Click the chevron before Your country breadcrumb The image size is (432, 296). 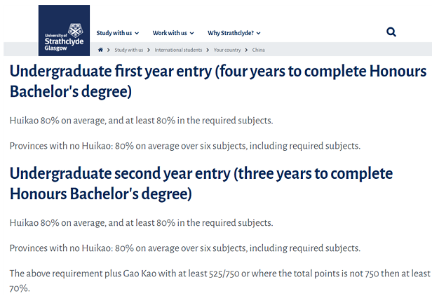tap(208, 50)
